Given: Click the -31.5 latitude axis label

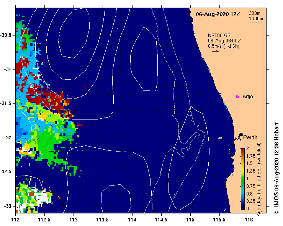Looking at the screenshot, I should point(6,103).
